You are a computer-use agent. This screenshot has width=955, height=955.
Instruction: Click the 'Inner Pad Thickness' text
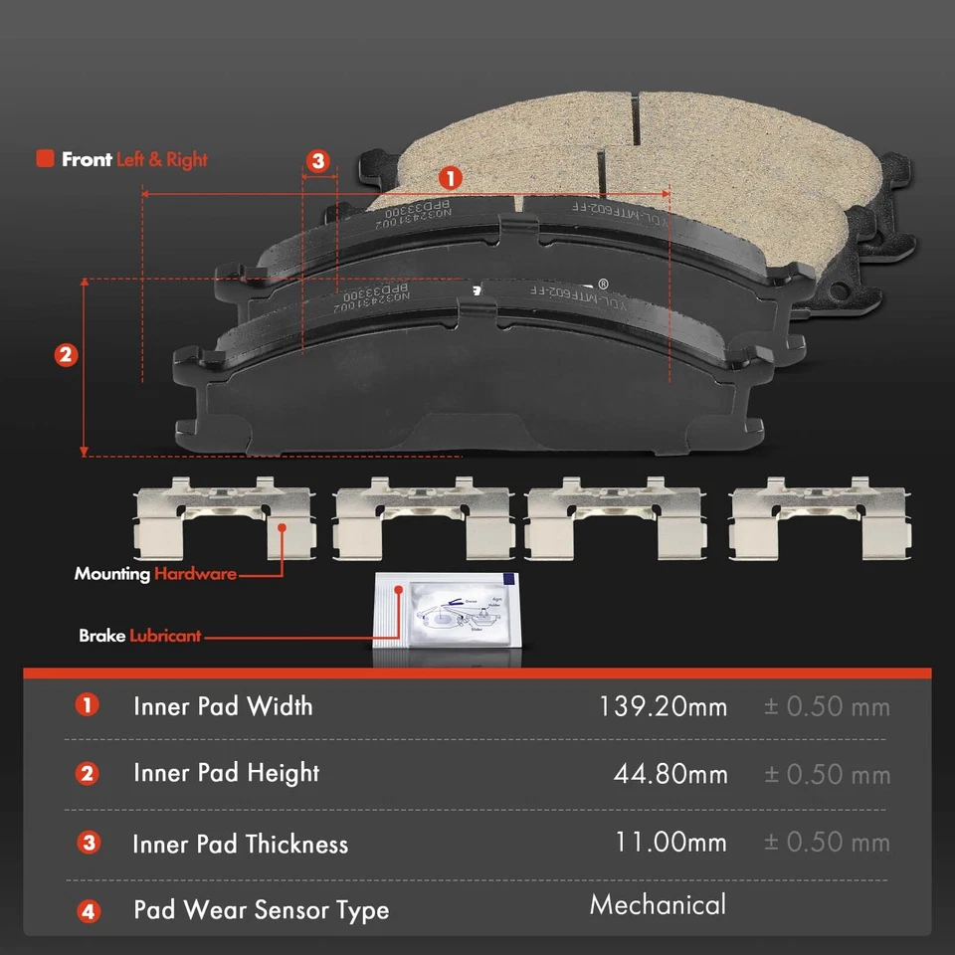click(x=241, y=845)
